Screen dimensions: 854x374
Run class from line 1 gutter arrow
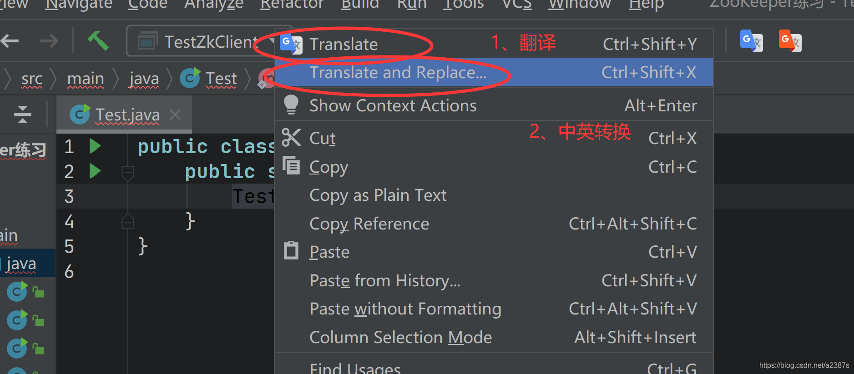(x=95, y=146)
